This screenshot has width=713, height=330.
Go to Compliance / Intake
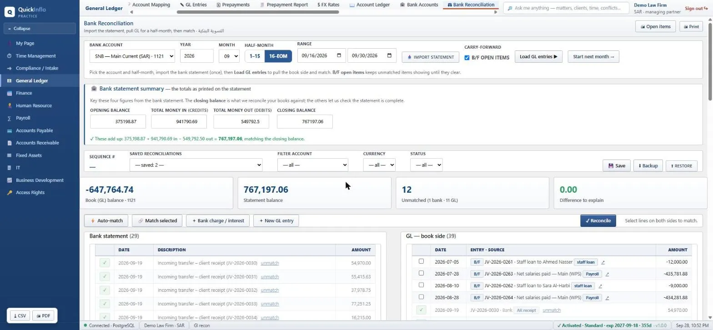point(37,68)
